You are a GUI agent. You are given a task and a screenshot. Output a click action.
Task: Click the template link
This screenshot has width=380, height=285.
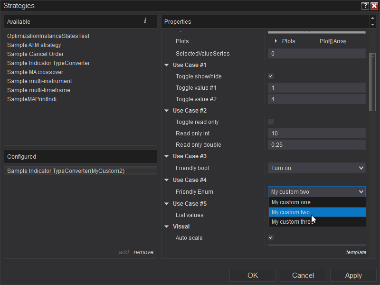(356, 252)
